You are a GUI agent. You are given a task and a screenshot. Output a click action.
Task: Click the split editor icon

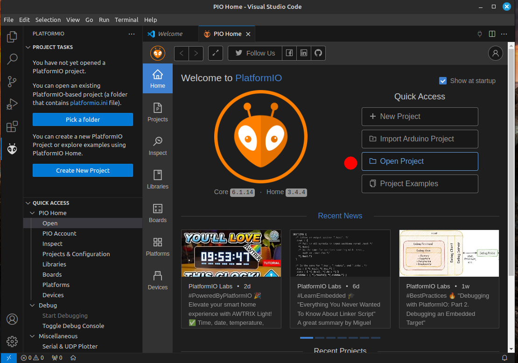(492, 34)
